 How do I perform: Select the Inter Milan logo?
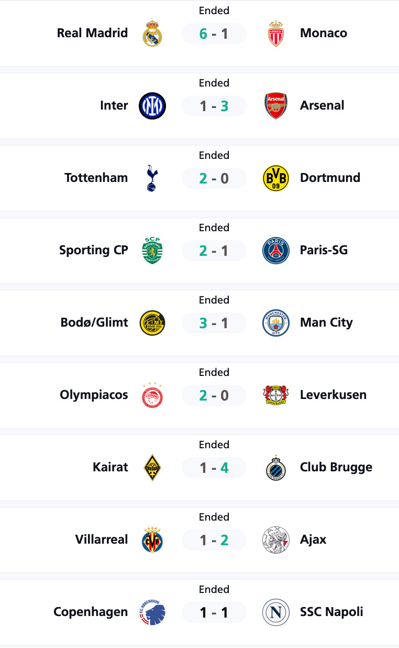[x=152, y=106]
